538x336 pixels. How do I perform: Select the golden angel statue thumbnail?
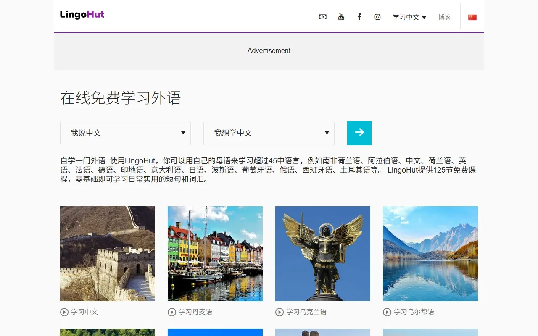pyautogui.click(x=323, y=253)
